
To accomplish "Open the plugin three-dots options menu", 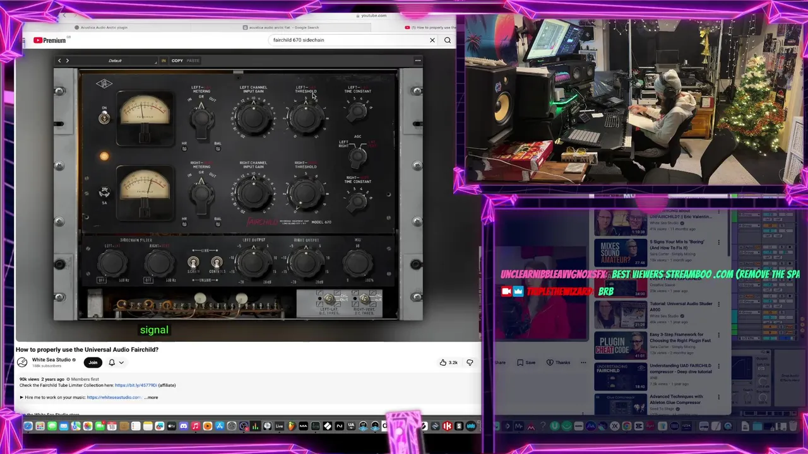I will coord(417,61).
